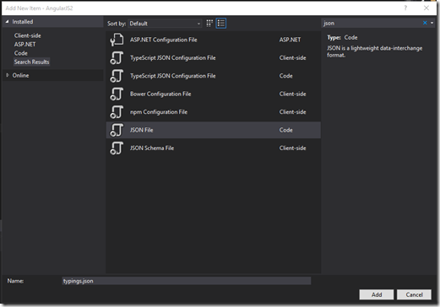Choose Client-side TypeScript JSON Configuration File
The image size is (440, 307).
213,58
